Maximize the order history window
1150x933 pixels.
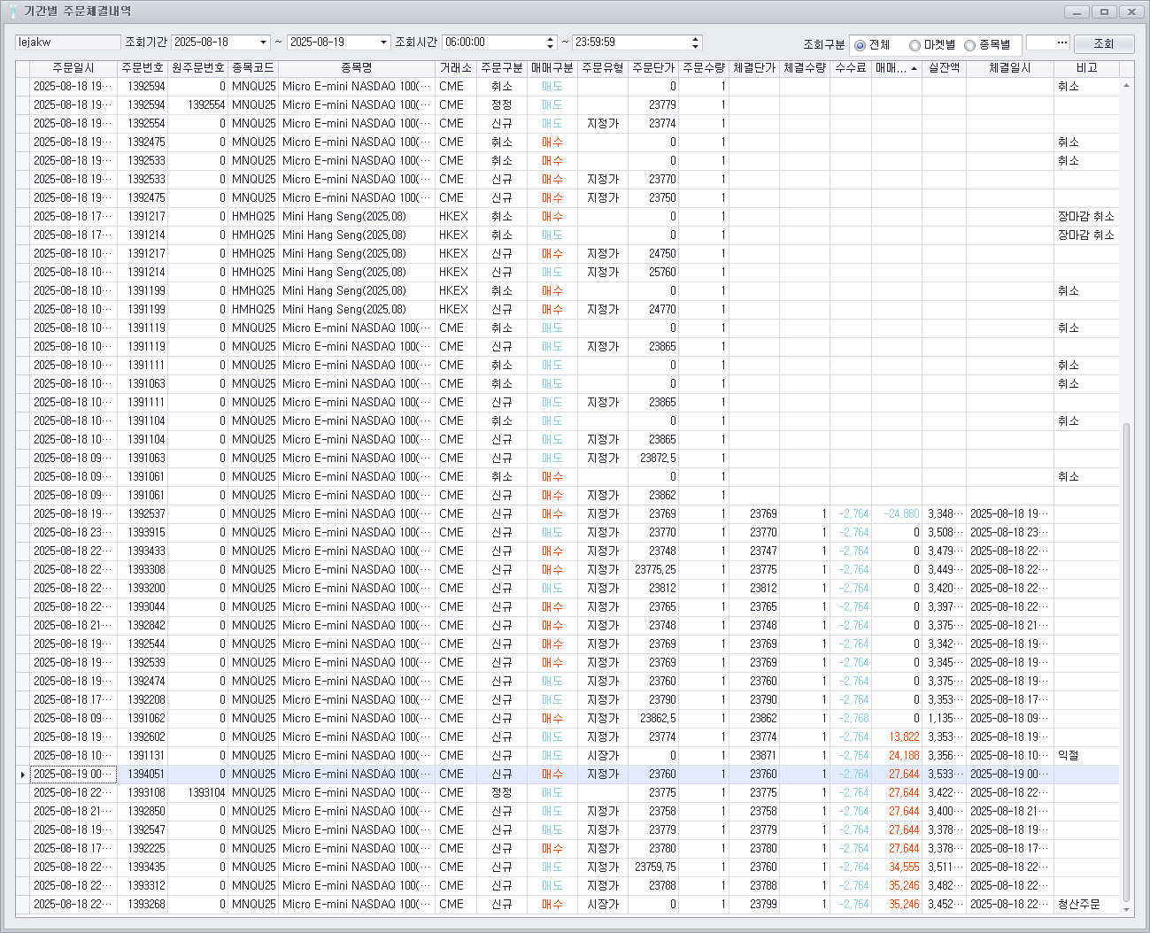coord(1103,12)
